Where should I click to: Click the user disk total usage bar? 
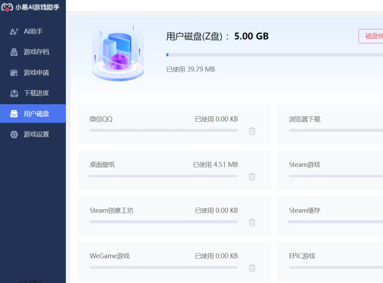coord(274,55)
